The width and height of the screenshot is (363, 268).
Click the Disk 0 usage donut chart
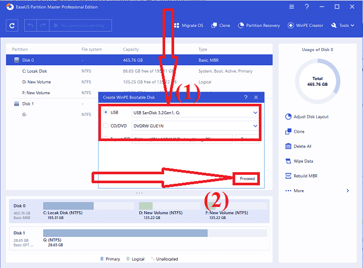click(317, 81)
